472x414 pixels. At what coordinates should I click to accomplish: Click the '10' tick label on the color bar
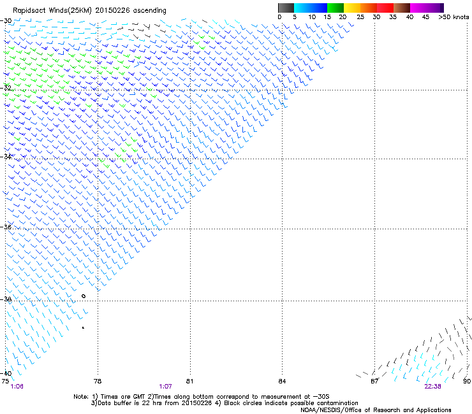tap(312, 17)
